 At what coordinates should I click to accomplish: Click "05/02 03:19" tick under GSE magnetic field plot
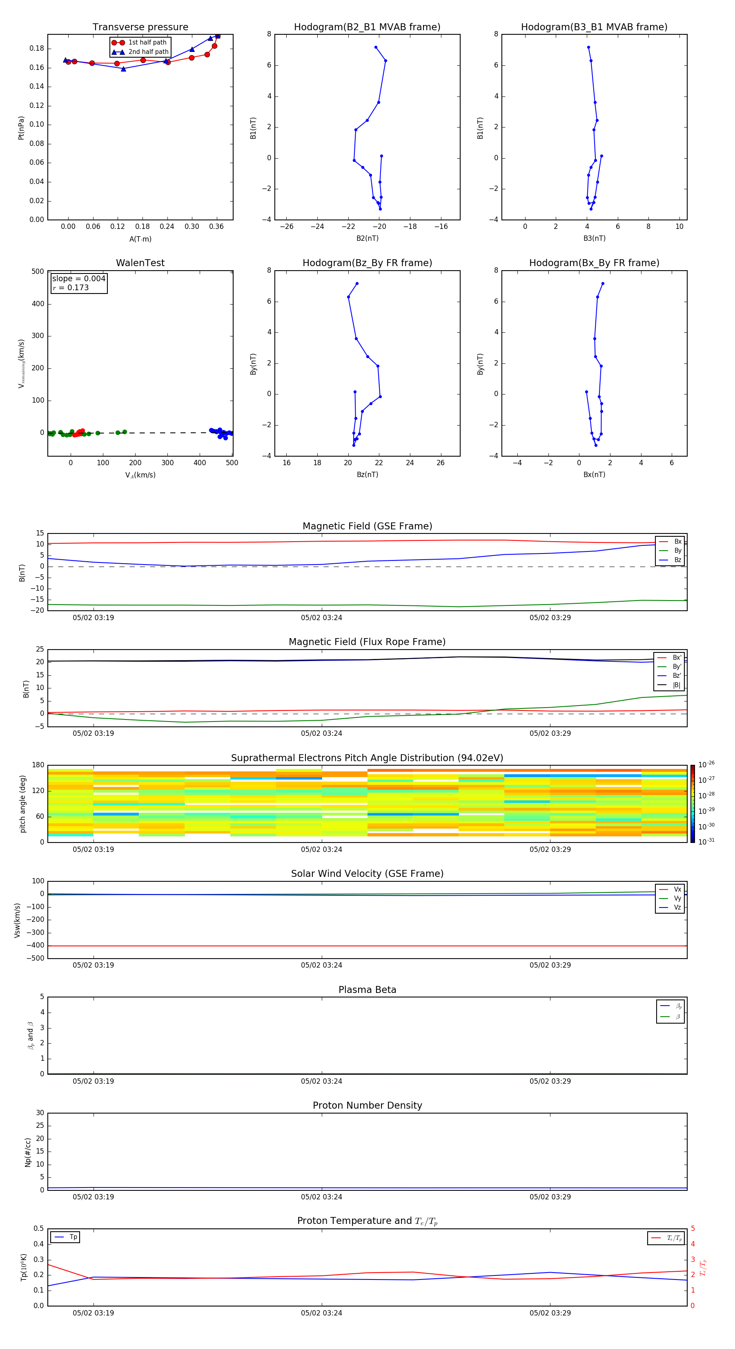tap(93, 617)
